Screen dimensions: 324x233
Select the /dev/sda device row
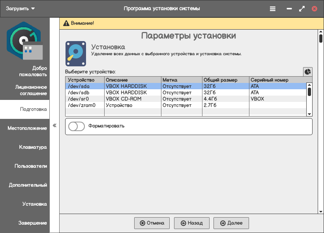[186, 86]
